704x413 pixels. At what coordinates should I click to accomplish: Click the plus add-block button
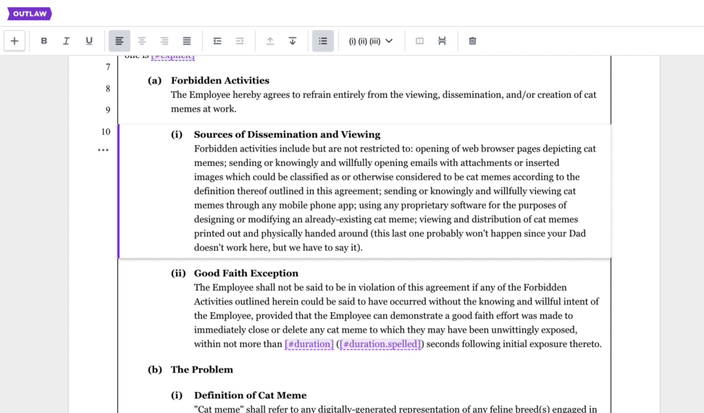point(14,41)
